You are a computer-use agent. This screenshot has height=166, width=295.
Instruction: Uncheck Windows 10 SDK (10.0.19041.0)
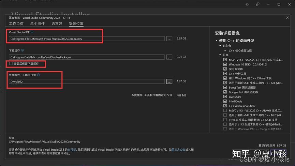tap(225, 64)
